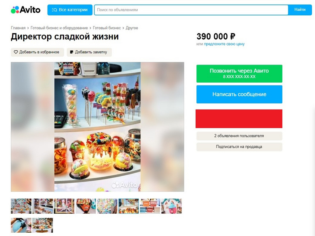Image resolution: width=315 pixels, height=236 pixels.
Task: Open the Готовый бизнес breadcrumb
Action: click(107, 28)
